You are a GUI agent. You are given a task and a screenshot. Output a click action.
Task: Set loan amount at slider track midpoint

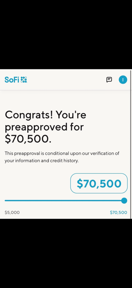point(64,201)
